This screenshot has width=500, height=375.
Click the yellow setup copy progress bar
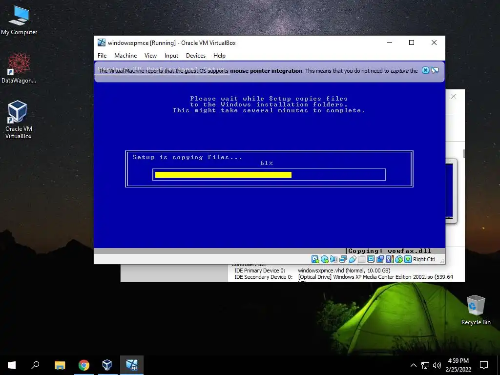(x=223, y=175)
